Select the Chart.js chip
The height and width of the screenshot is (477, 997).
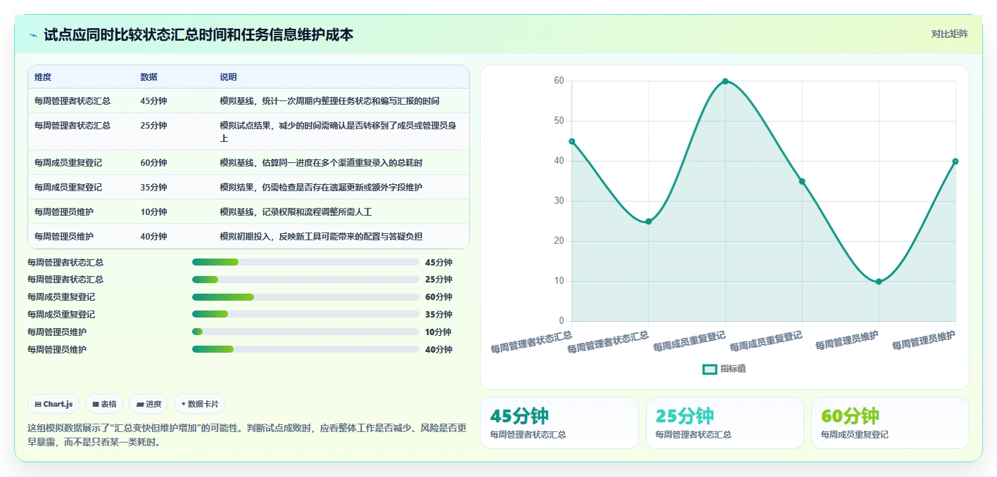pos(53,404)
